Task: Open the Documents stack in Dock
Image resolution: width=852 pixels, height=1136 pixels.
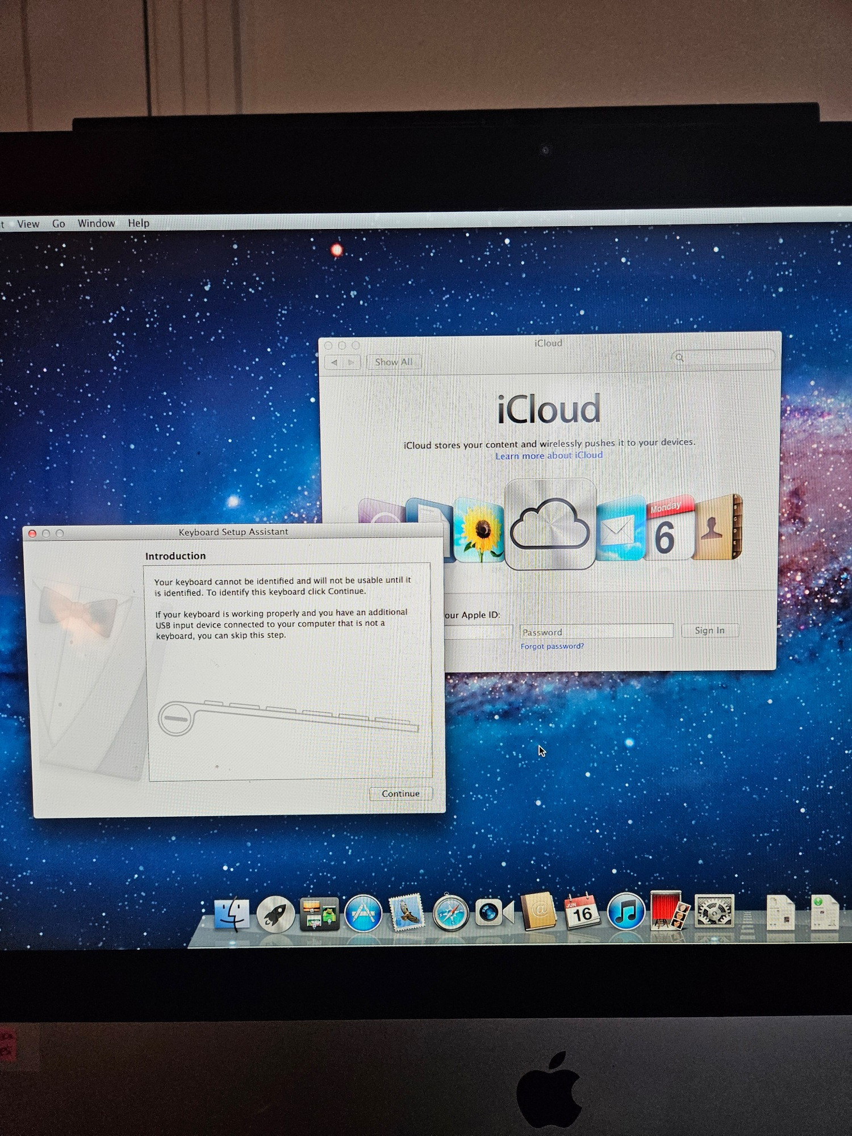Action: tap(781, 912)
